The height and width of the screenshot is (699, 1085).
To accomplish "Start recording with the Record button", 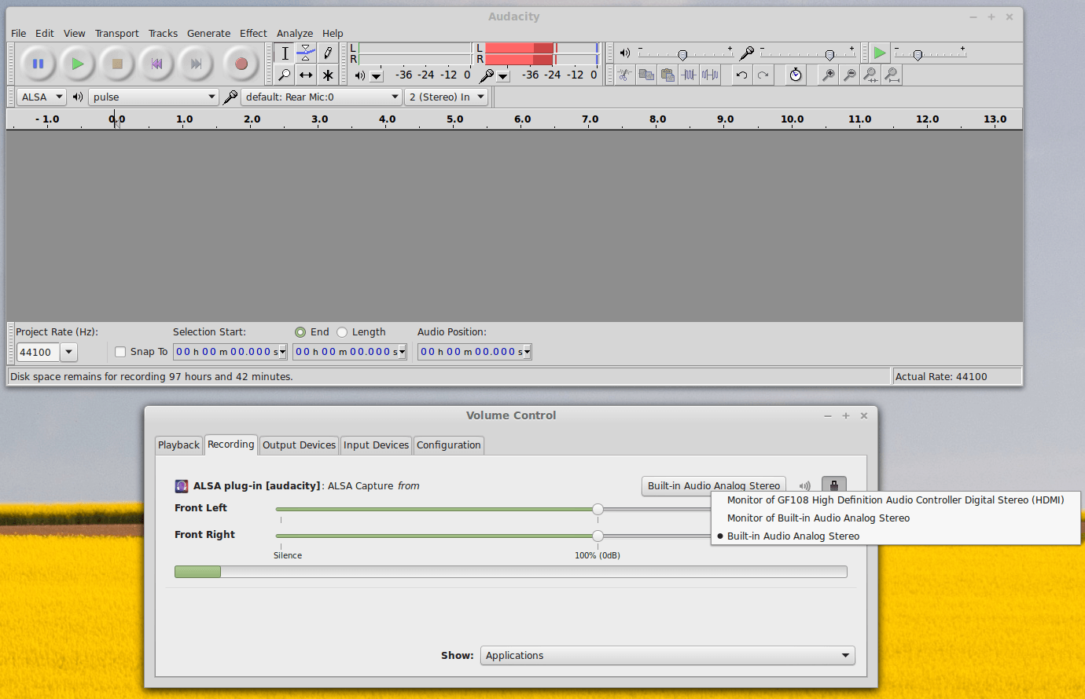I will coord(241,64).
